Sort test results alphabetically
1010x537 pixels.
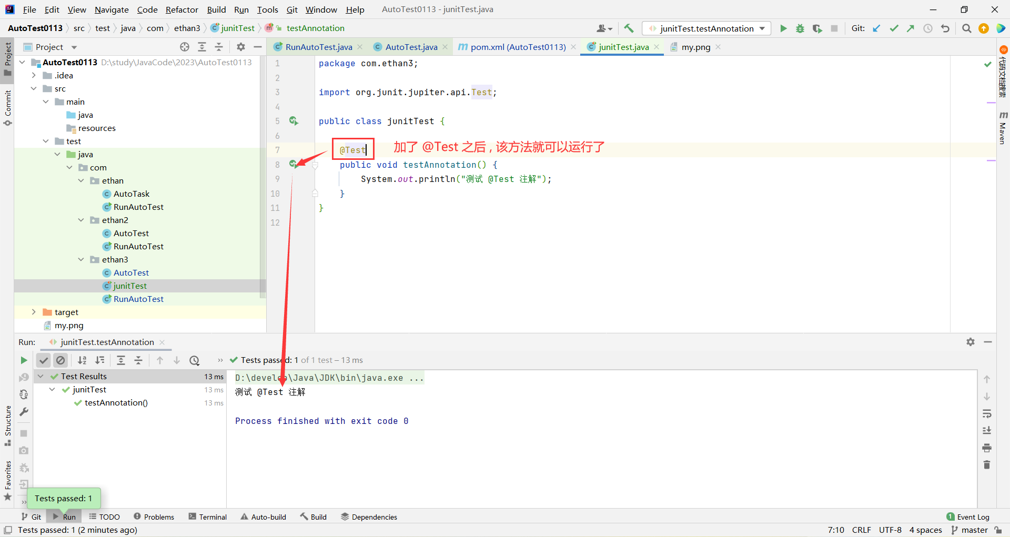[x=82, y=360]
